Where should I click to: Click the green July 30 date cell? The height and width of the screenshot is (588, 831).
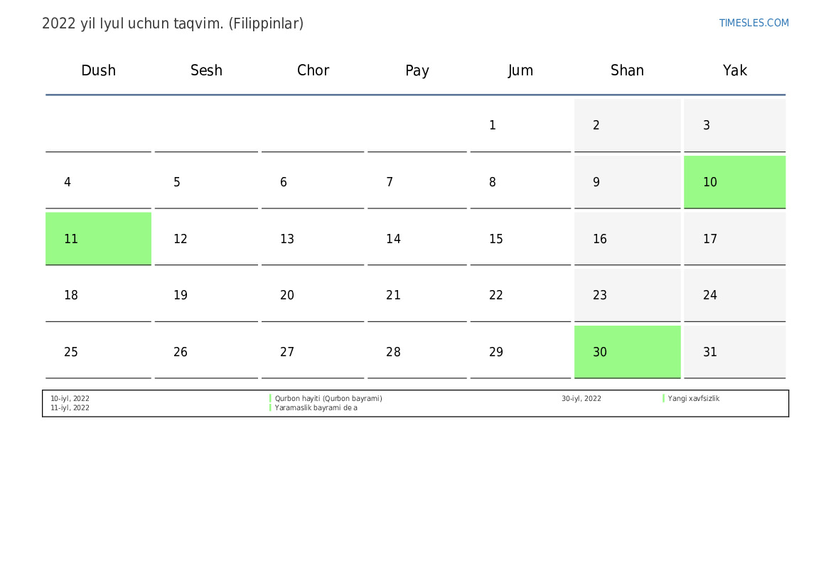[627, 352]
